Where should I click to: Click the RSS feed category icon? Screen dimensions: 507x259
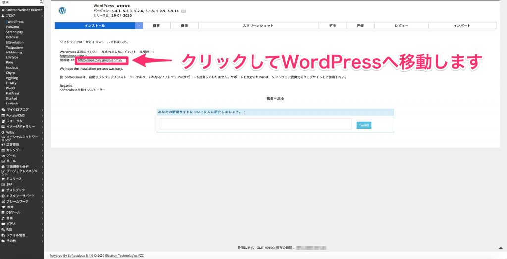click(x=3, y=229)
